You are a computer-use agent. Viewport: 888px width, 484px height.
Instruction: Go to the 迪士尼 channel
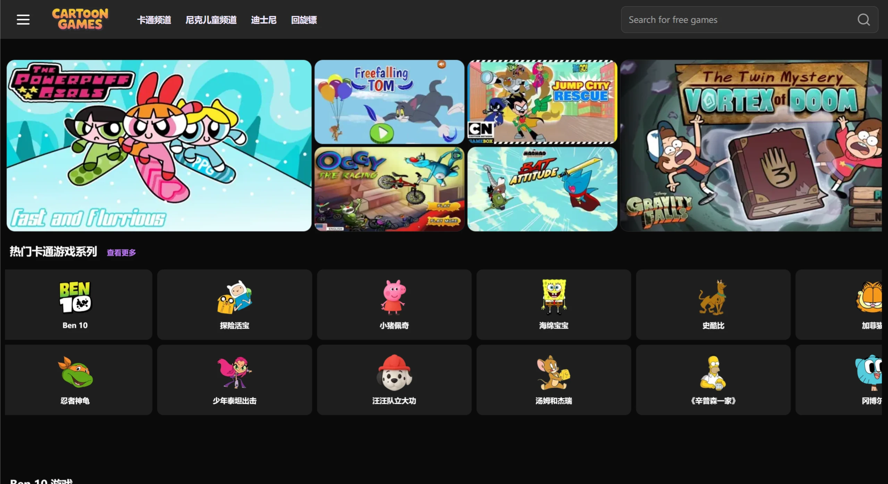(x=263, y=20)
